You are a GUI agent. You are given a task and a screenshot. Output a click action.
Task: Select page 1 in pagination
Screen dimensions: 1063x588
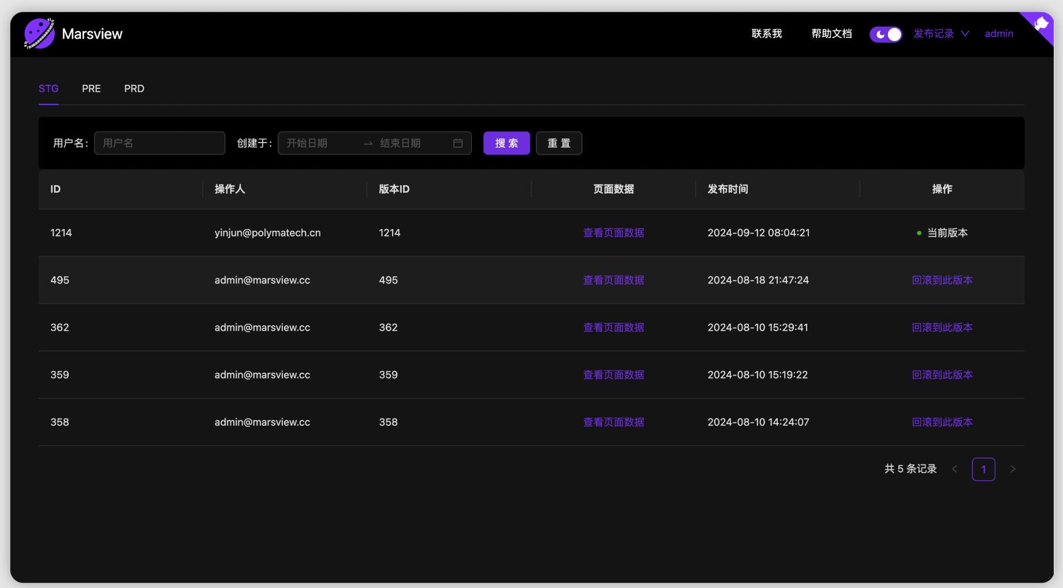coord(983,469)
